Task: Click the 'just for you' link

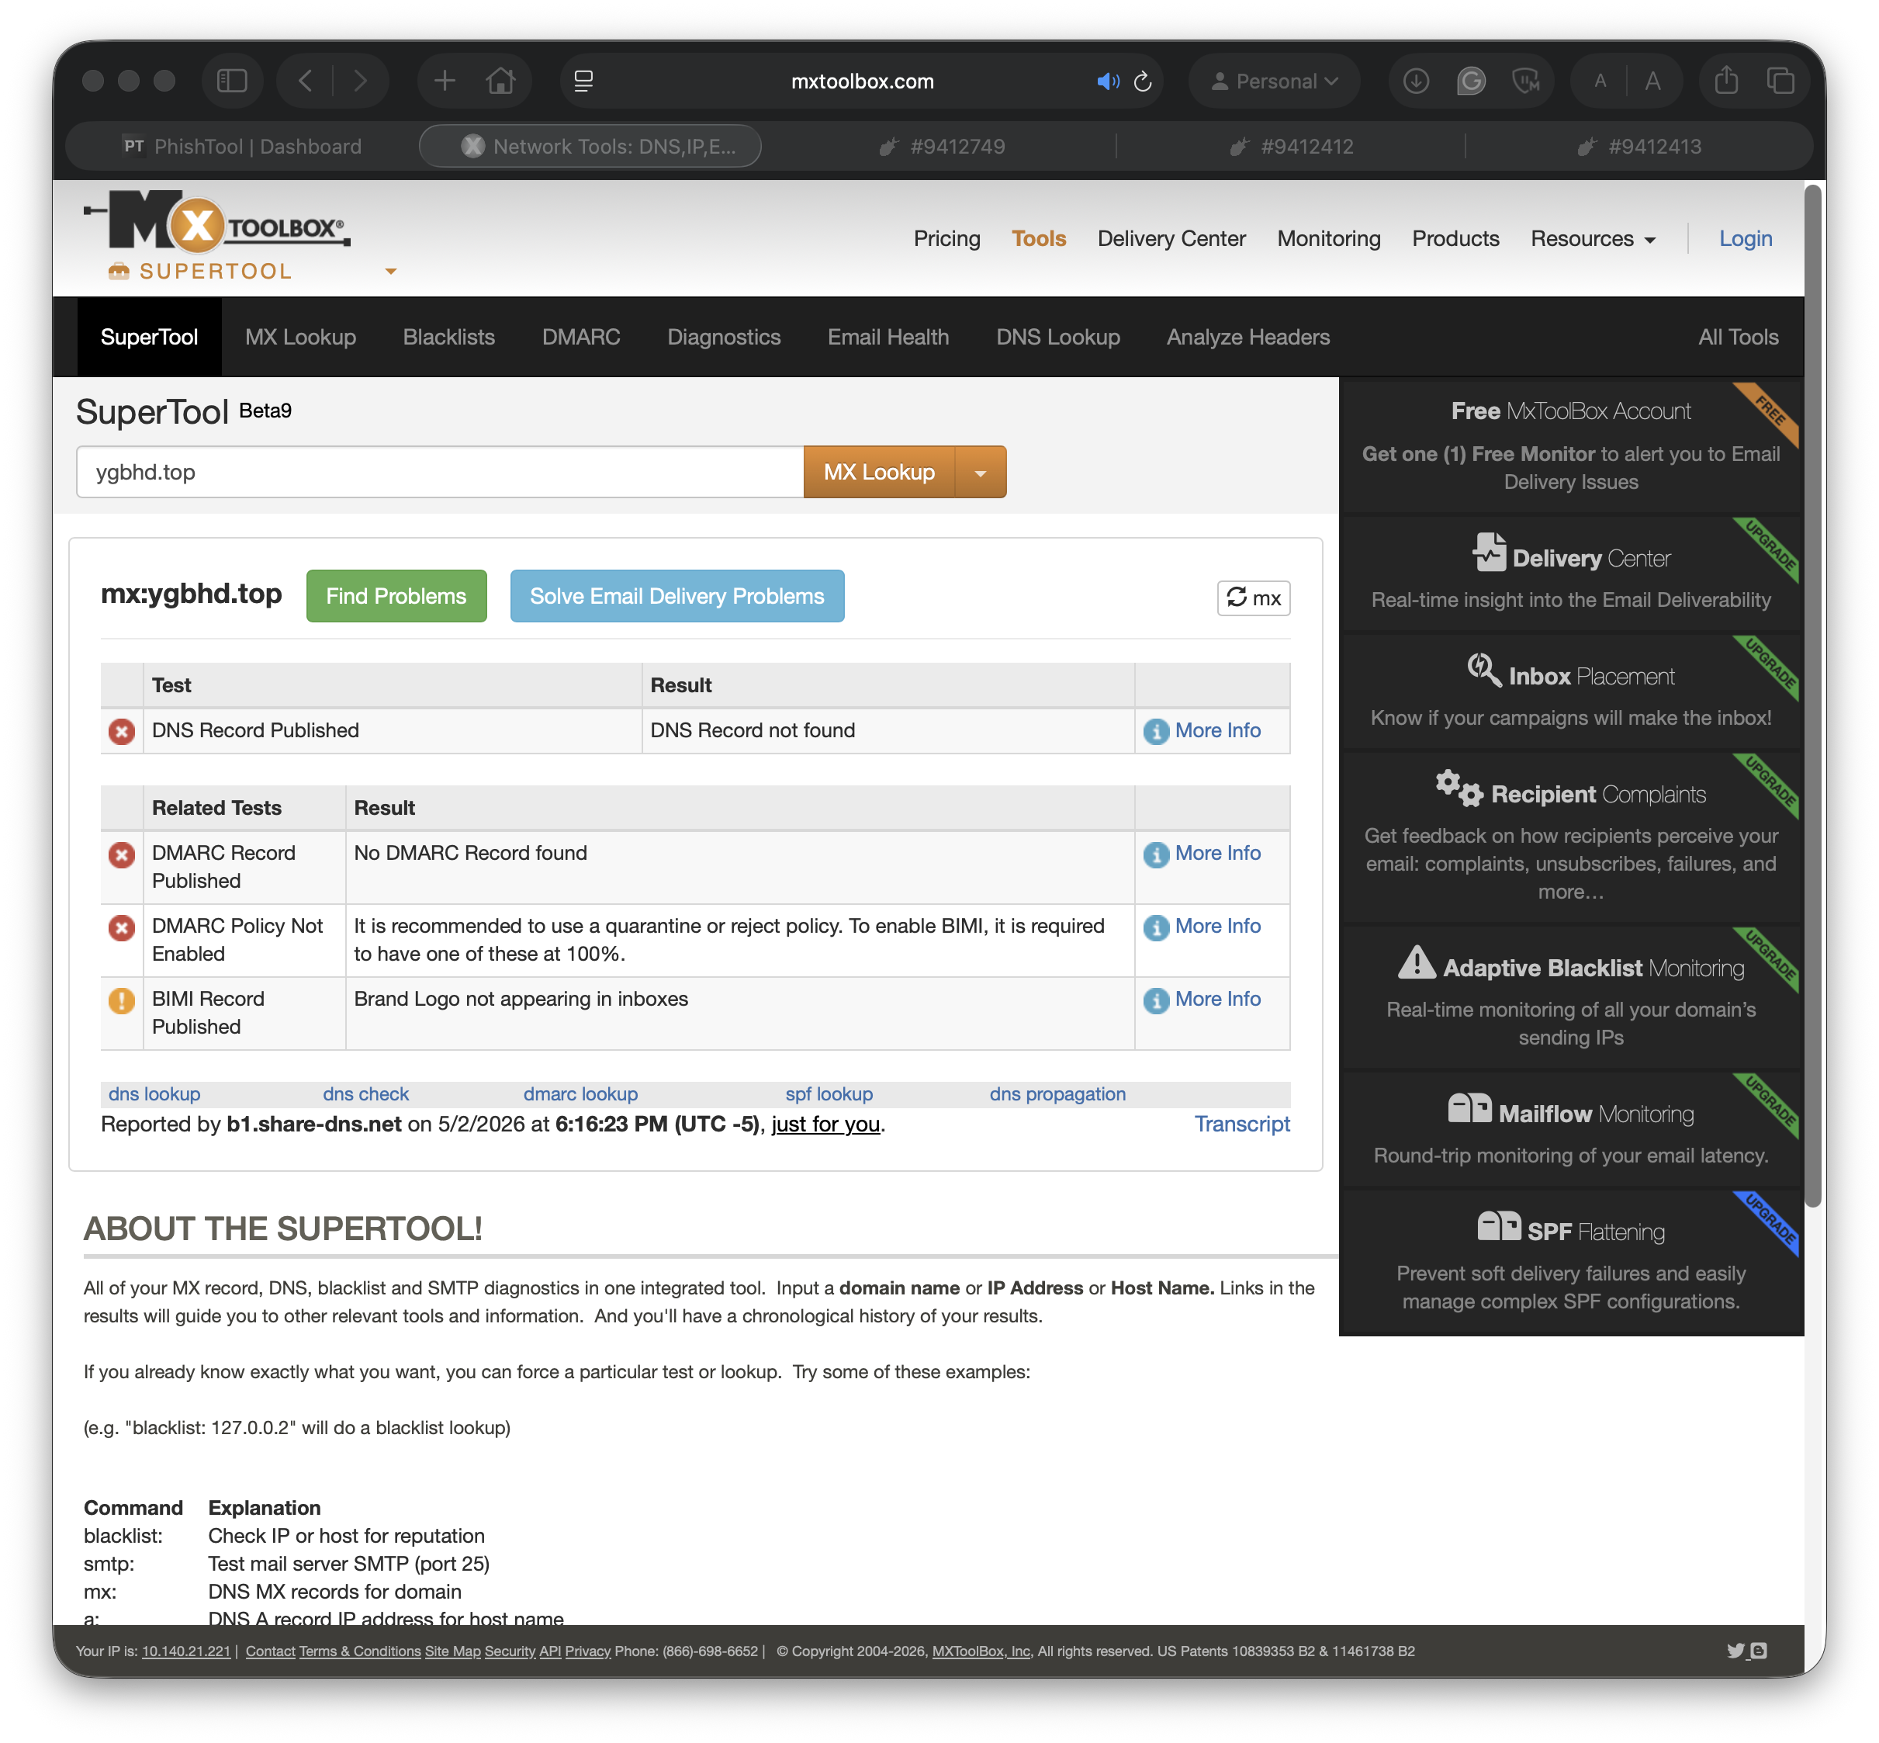Action: pyautogui.click(x=825, y=1124)
